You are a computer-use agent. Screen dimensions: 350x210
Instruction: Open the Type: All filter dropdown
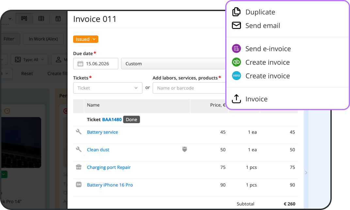point(29,59)
